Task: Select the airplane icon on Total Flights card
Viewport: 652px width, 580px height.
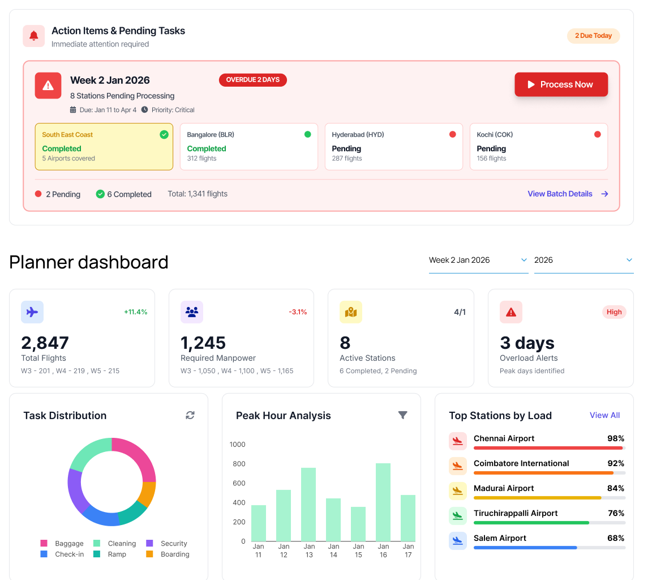Action: click(32, 312)
